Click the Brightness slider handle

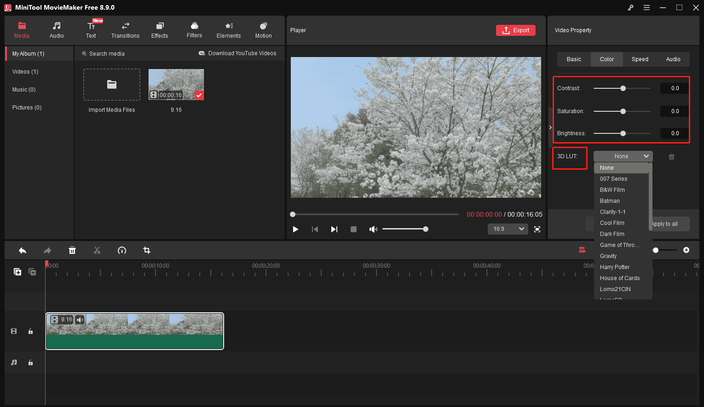(623, 133)
